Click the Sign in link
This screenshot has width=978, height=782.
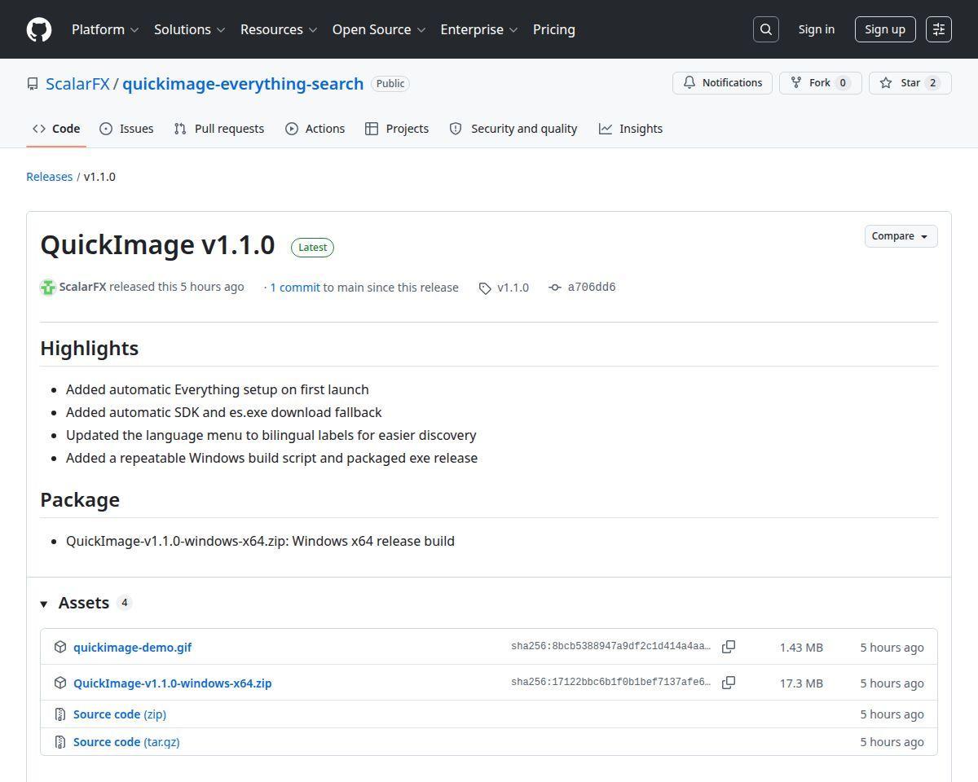click(817, 29)
